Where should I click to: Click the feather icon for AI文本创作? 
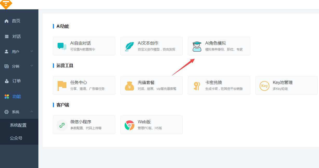[x=130, y=46]
